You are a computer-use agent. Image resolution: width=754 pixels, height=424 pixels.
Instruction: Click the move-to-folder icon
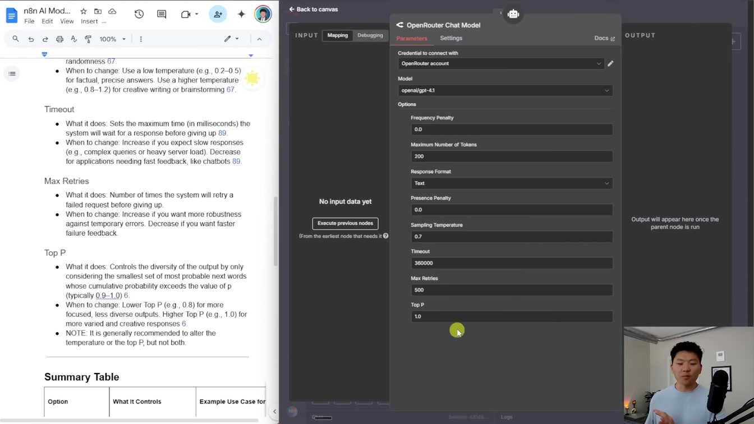[98, 11]
